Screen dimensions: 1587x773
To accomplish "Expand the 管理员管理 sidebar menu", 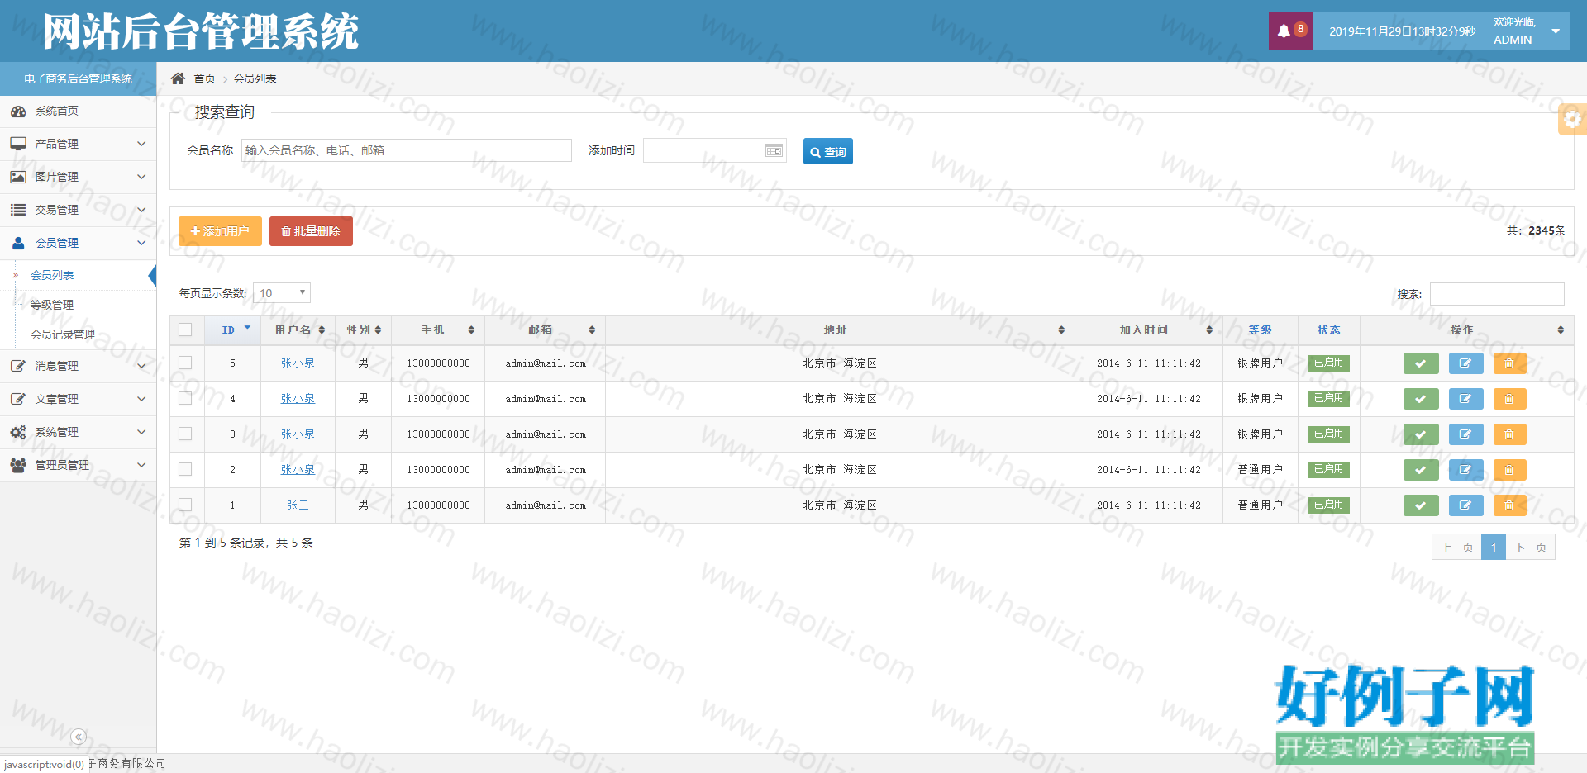I will (78, 465).
